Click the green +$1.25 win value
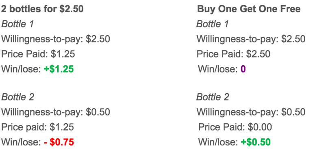313x154 pixels. (59, 69)
